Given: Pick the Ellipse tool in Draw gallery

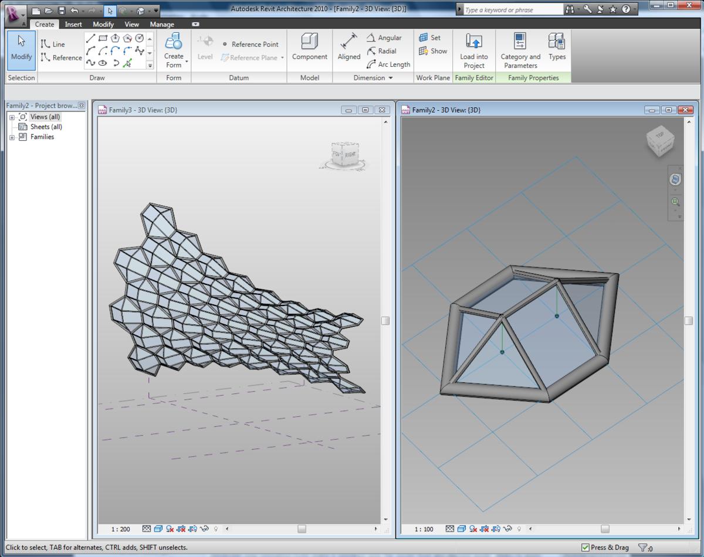Looking at the screenshot, I should pos(103,63).
